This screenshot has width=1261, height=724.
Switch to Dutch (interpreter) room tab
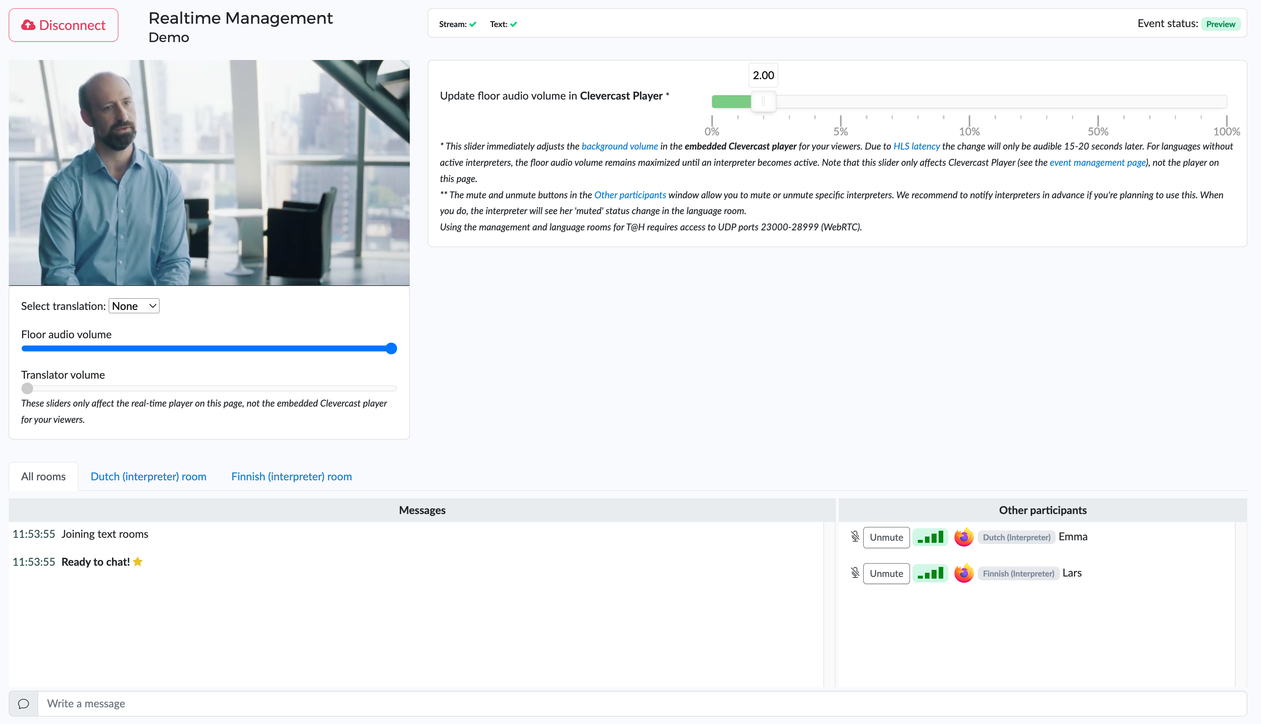click(148, 477)
